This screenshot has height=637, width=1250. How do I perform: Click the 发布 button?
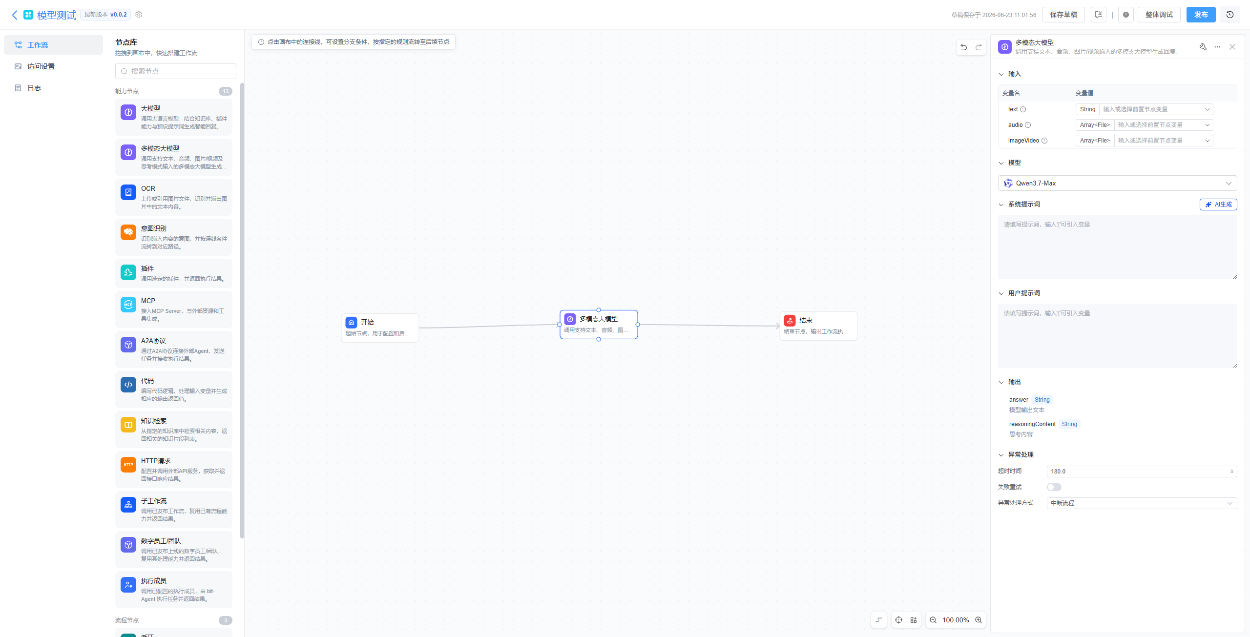(1201, 15)
